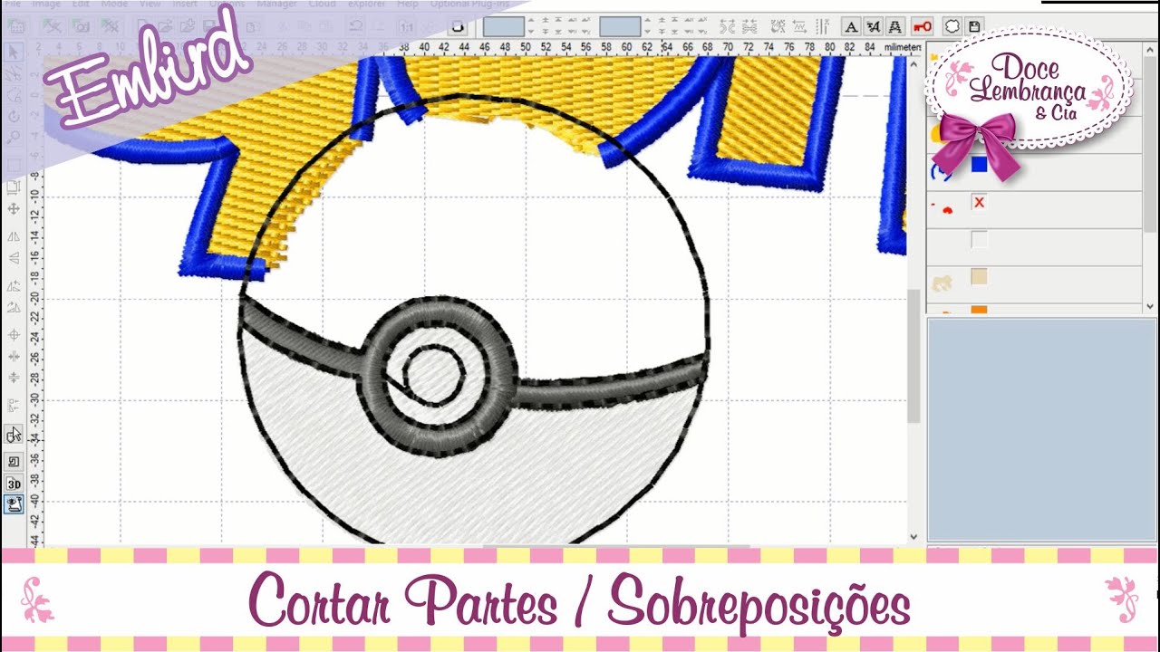Screen dimensions: 1160x652
Task: Select the hand pointer selection tool
Action: (14, 436)
